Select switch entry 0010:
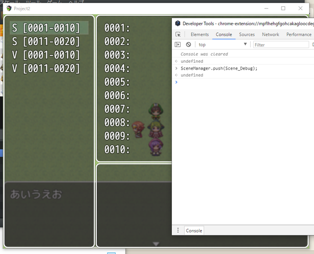The width and height of the screenshot is (314, 254). (117, 150)
